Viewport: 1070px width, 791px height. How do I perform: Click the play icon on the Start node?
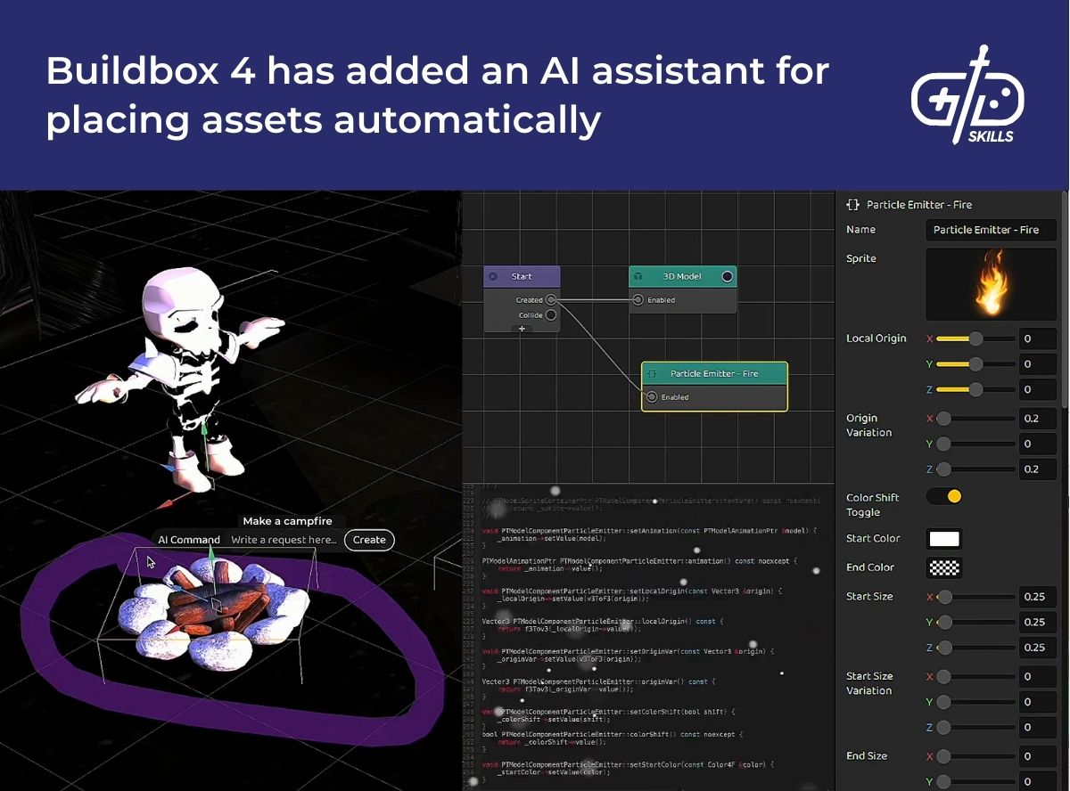point(493,275)
